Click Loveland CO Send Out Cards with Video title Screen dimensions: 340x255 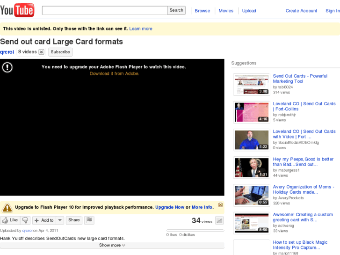(x=304, y=134)
